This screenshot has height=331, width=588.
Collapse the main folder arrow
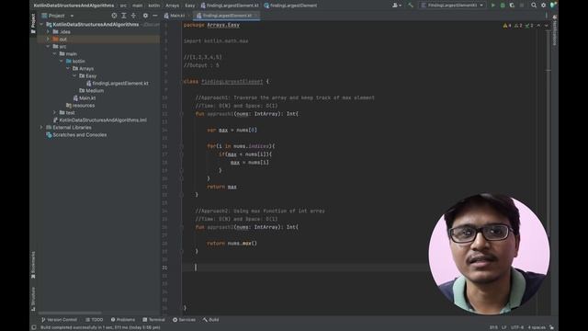55,53
